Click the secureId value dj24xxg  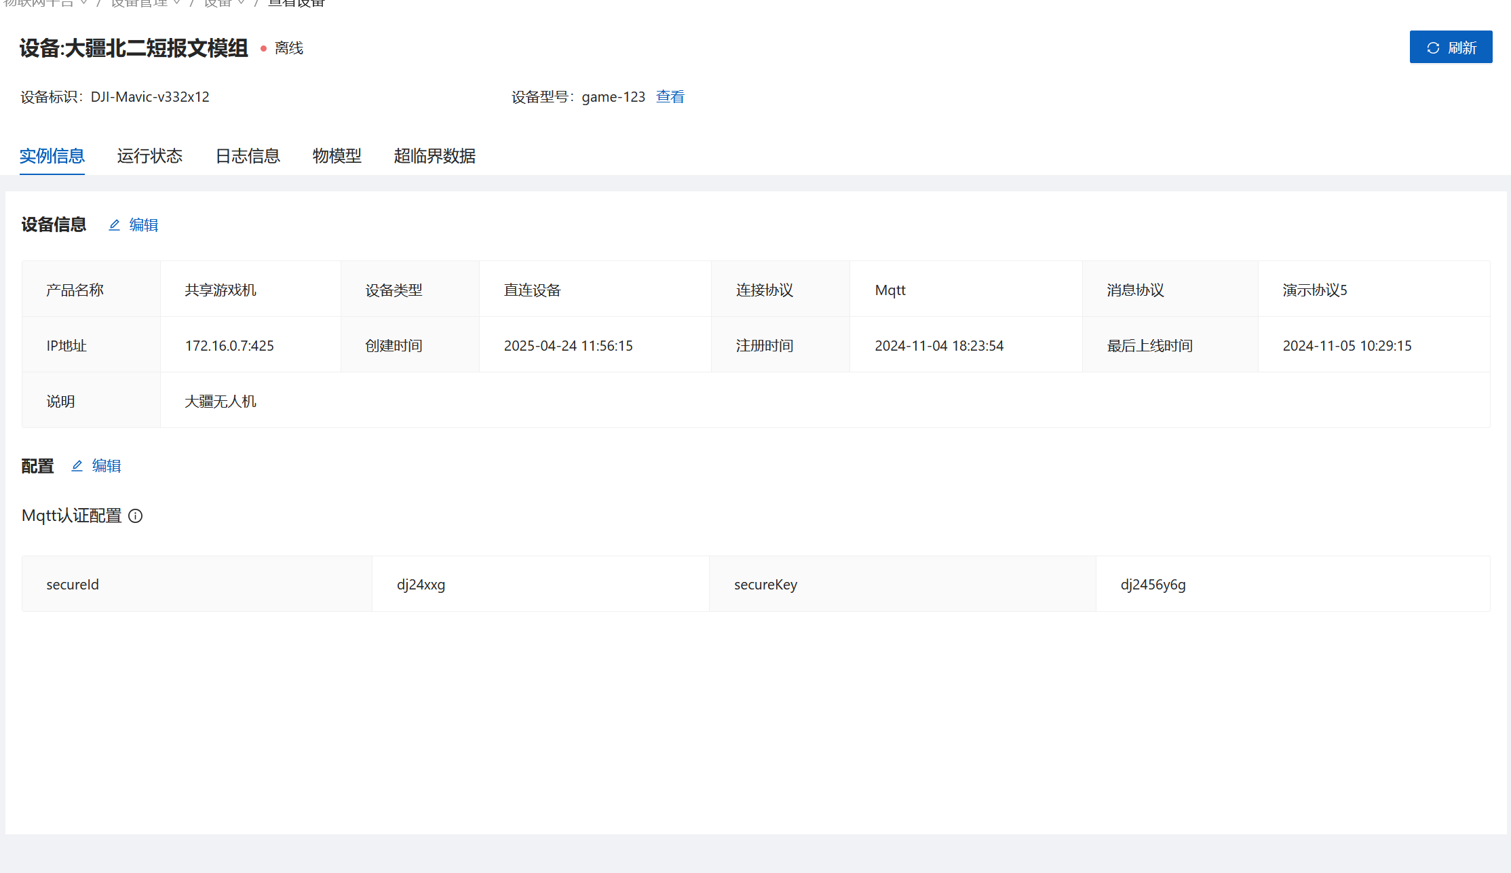pyautogui.click(x=421, y=585)
